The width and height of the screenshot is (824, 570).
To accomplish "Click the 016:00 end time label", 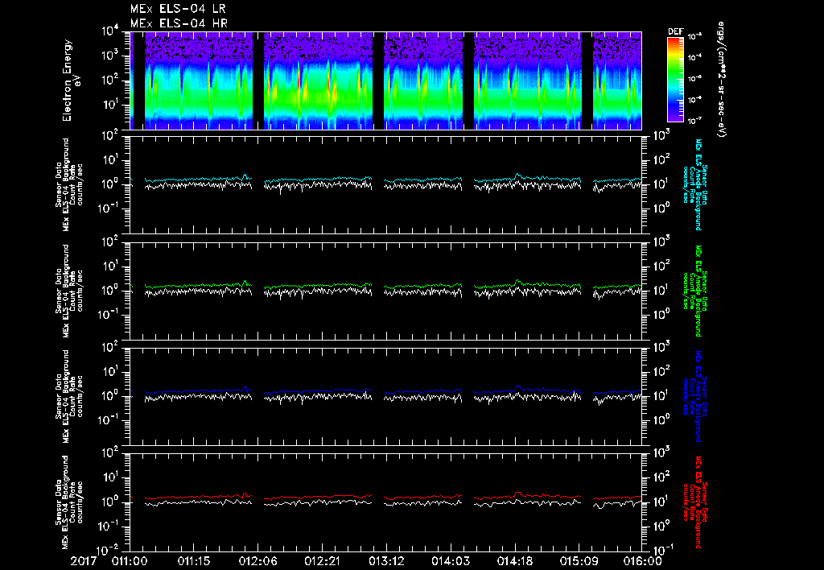I will [643, 560].
